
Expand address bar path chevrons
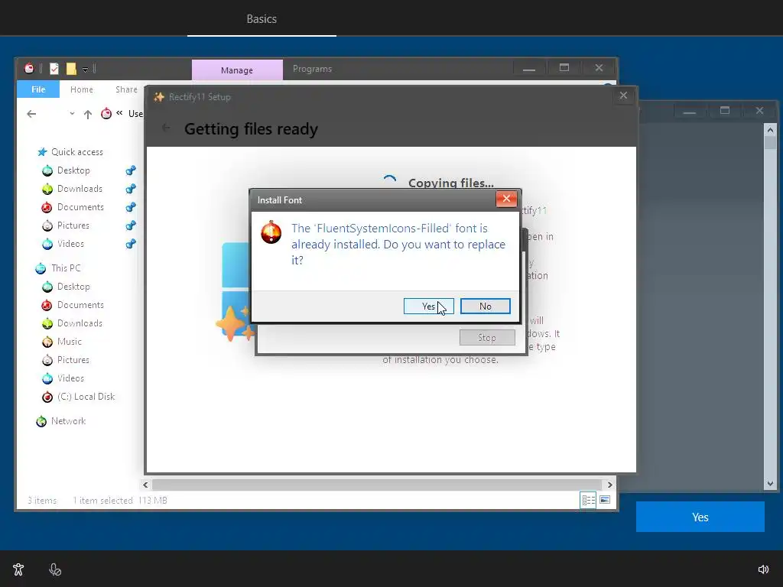coord(119,113)
